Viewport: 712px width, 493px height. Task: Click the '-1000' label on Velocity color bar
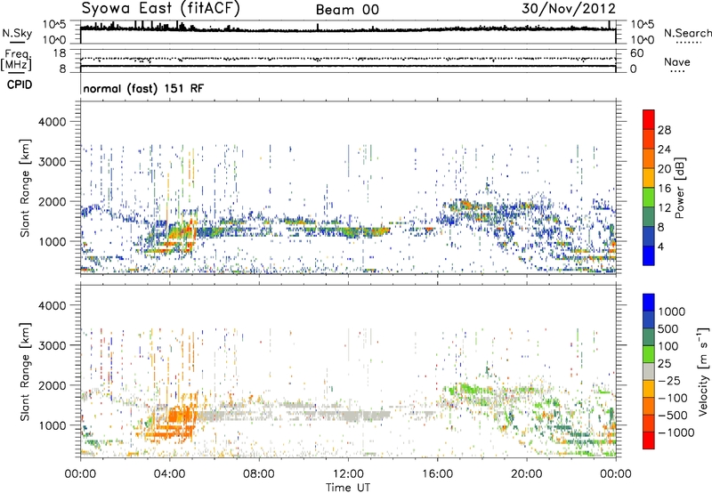676,432
